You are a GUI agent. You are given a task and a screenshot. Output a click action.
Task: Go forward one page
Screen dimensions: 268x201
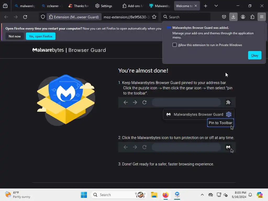15,17
